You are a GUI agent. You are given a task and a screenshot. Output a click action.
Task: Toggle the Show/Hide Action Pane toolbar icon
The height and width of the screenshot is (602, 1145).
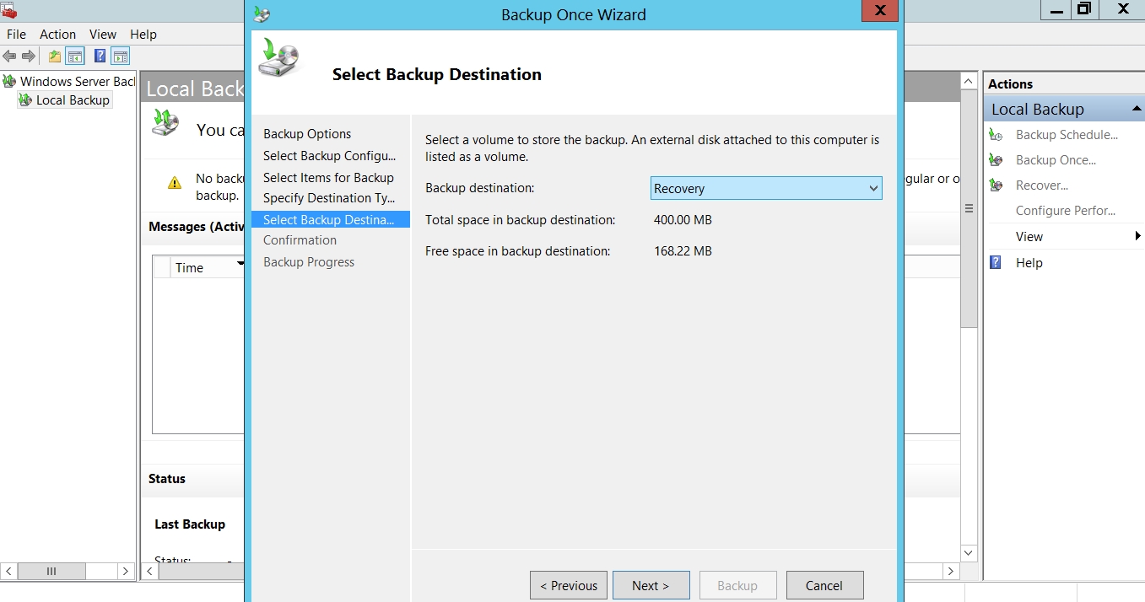[x=121, y=56]
